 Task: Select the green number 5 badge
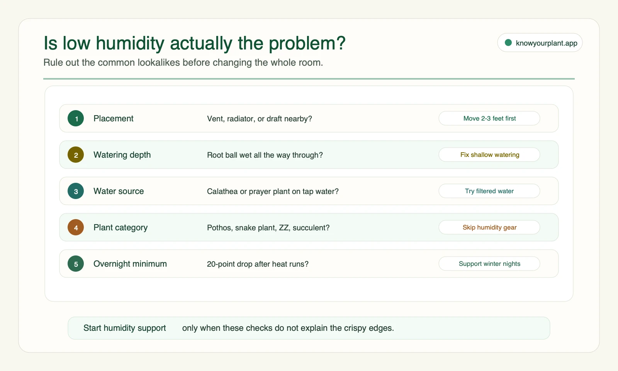(76, 264)
